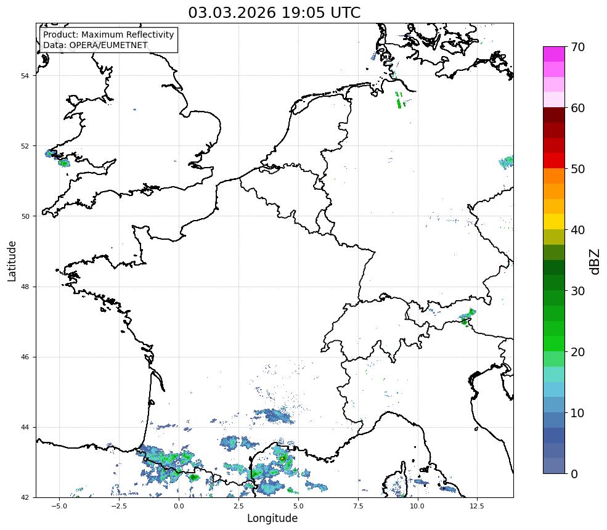Click the latitude tick label 42
Screen dimensions: 607x530
coord(25,497)
